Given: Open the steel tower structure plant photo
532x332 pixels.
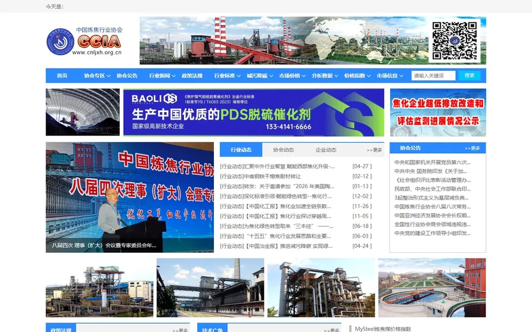Looking at the screenshot, I should pos(321,288).
